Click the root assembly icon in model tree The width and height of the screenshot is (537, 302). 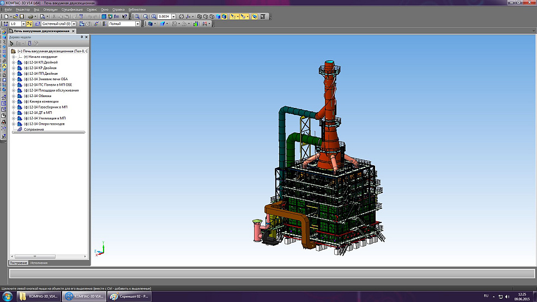coord(14,51)
